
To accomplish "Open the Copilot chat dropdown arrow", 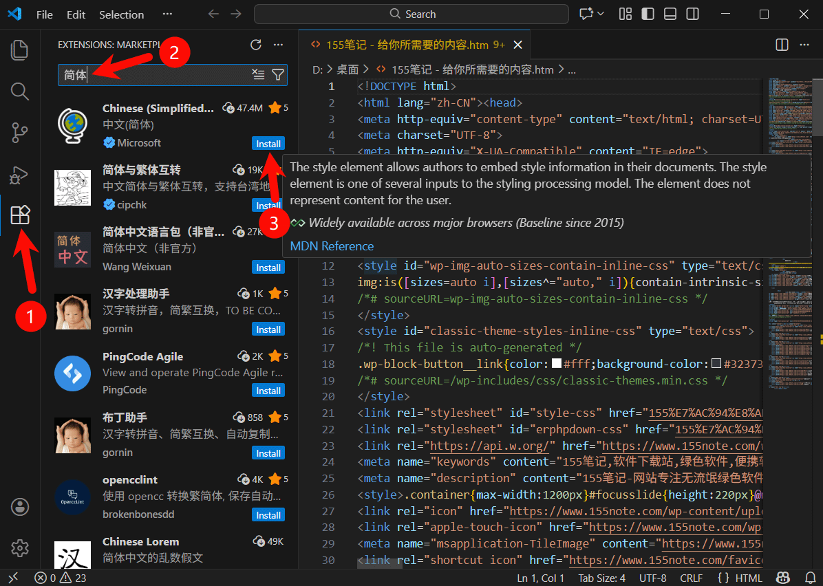I will 601,14.
